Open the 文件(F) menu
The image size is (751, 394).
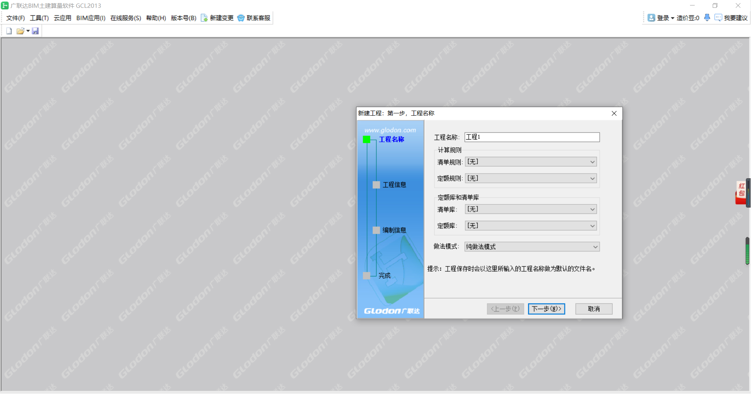click(16, 18)
